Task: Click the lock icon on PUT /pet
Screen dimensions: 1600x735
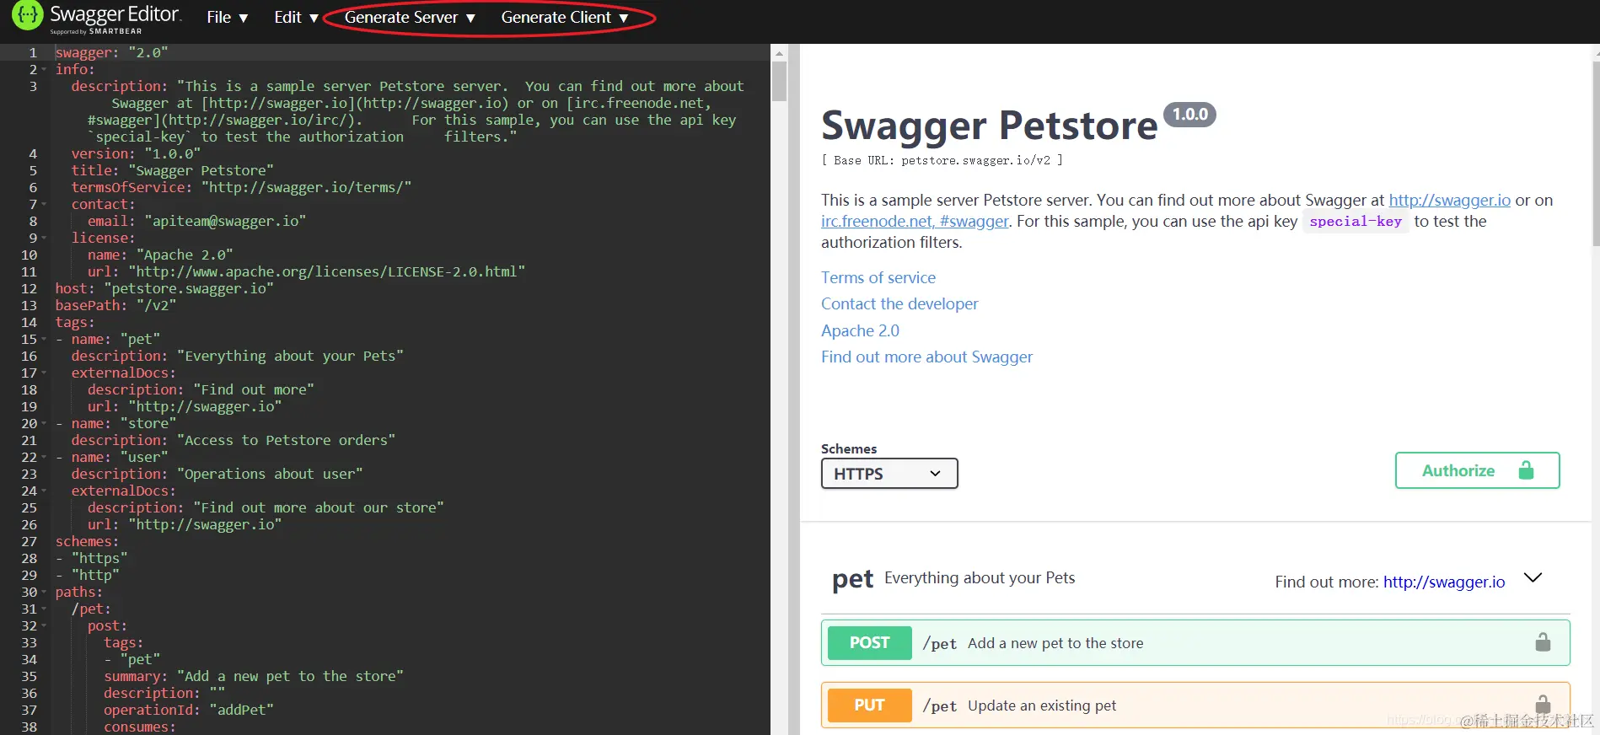Action: point(1543,704)
